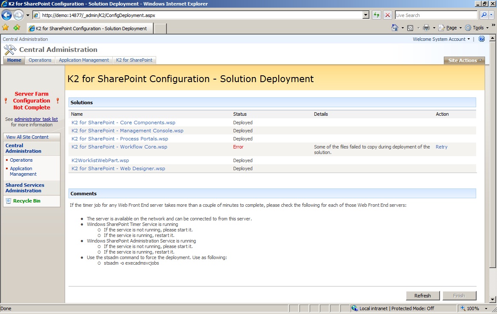Open the Tools menu

coord(477,28)
